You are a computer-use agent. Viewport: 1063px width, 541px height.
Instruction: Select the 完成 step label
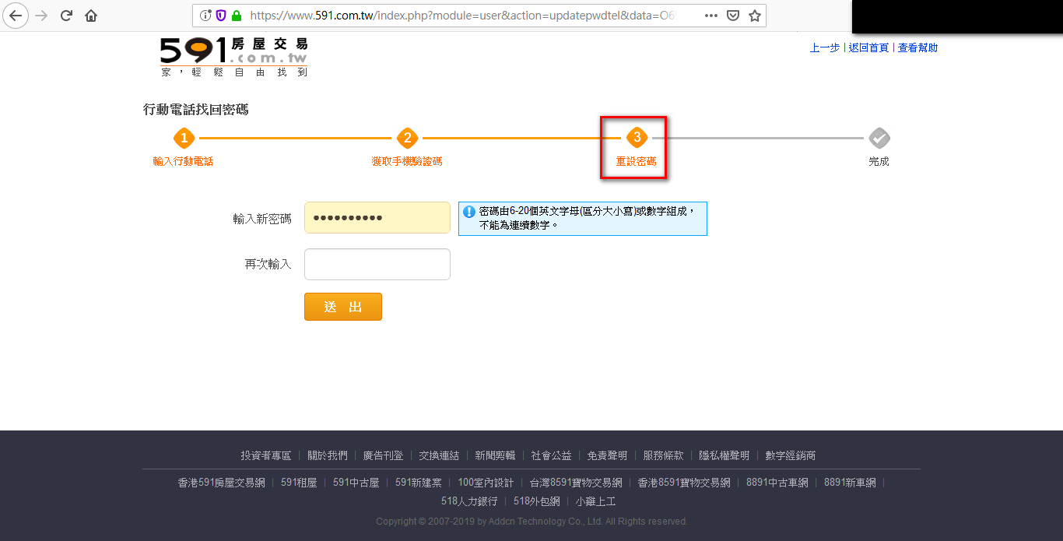(x=879, y=161)
